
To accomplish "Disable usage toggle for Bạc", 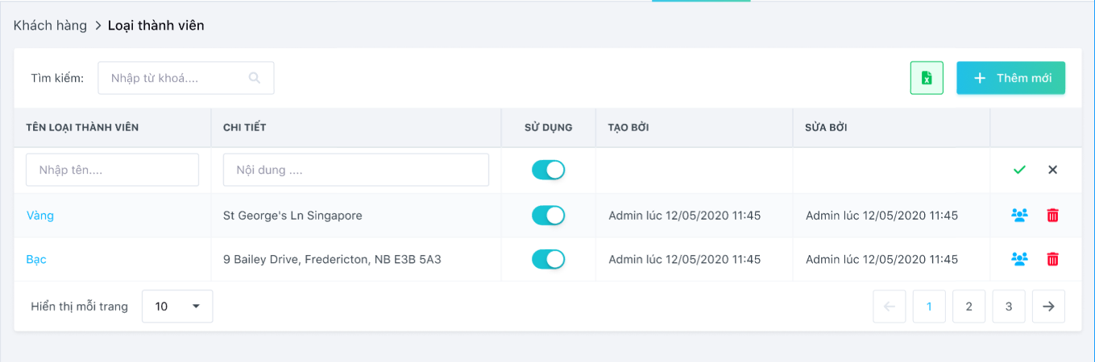I will click(548, 259).
